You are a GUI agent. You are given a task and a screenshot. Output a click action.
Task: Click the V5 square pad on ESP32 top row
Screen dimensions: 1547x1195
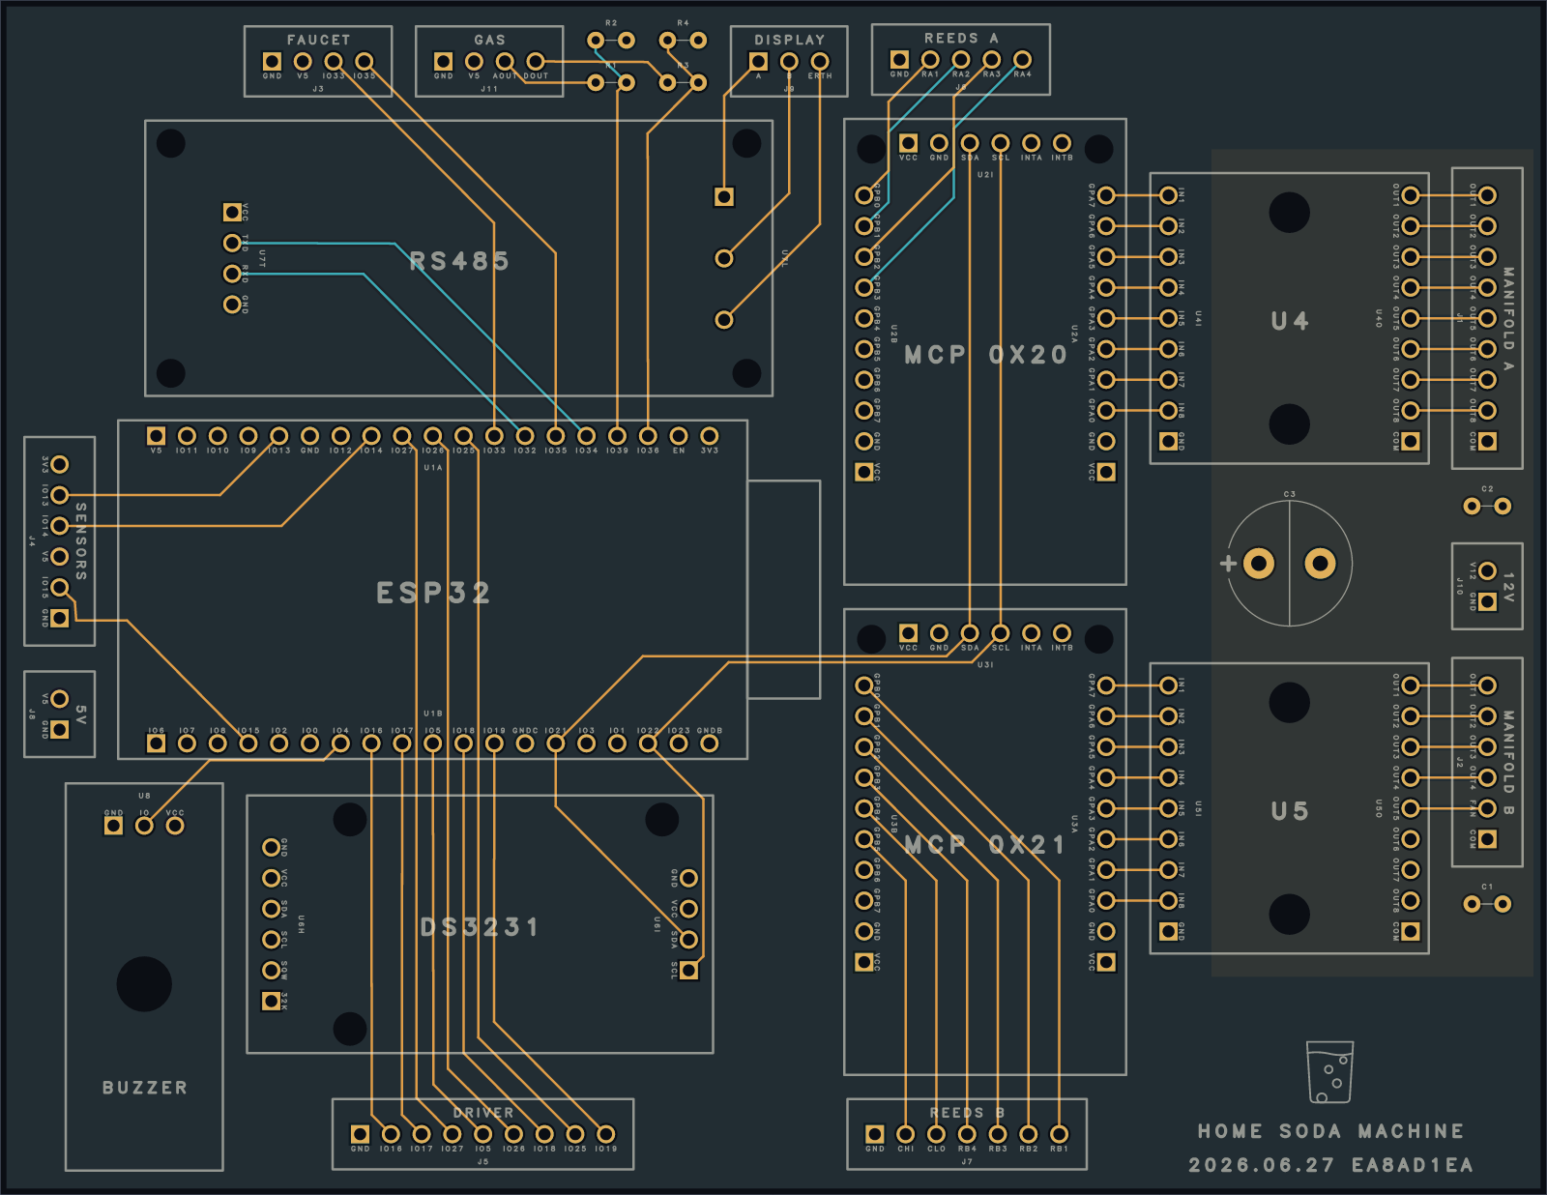point(156,436)
